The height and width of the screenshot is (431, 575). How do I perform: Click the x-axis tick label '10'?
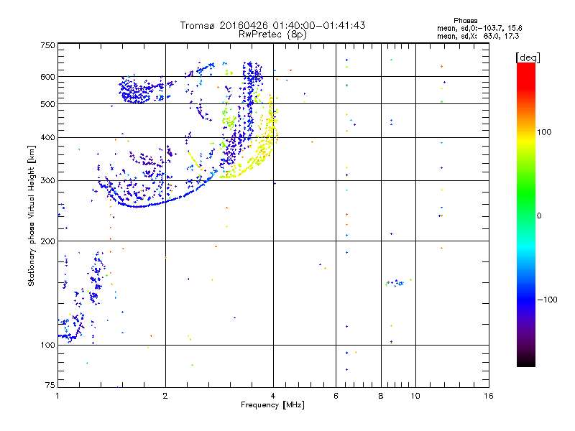click(415, 396)
